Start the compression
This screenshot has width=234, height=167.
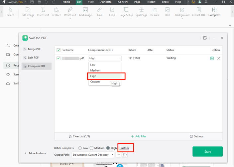pos(207,152)
